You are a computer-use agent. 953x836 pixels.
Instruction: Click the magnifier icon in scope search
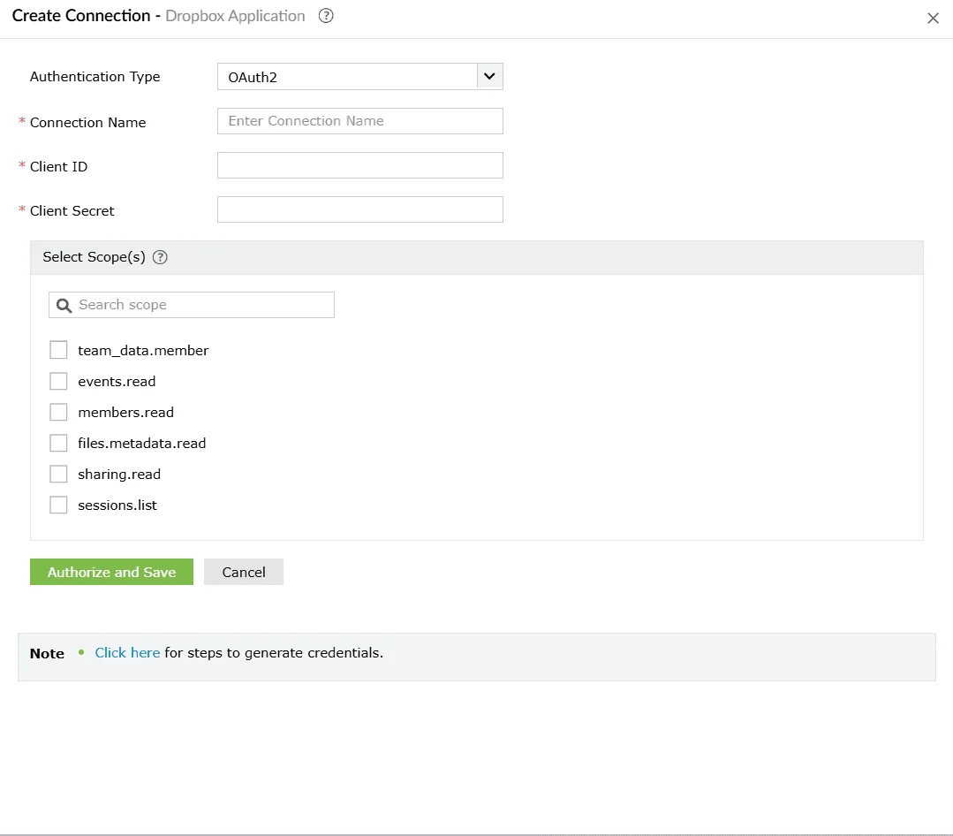(x=64, y=305)
